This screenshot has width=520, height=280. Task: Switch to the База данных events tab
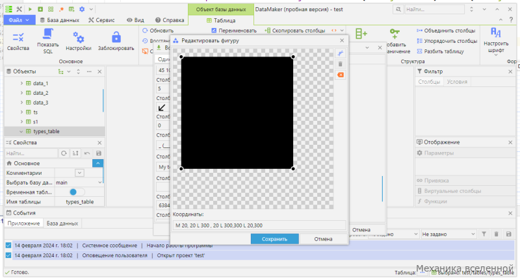62,223
